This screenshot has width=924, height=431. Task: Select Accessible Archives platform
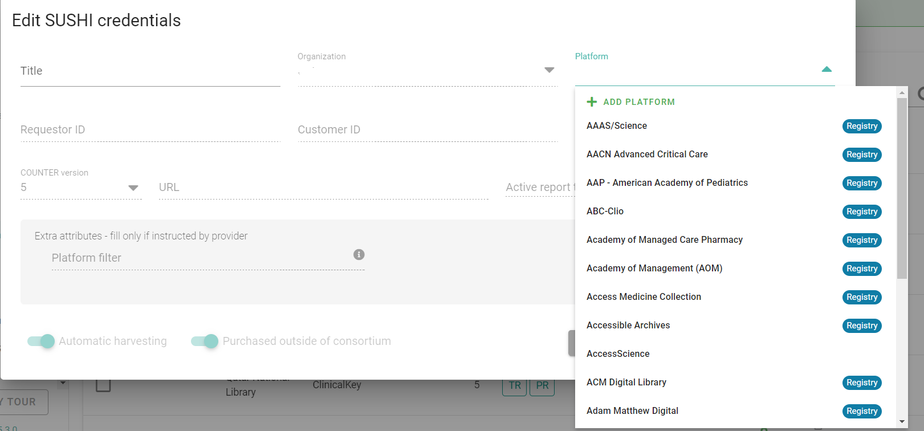(734, 326)
